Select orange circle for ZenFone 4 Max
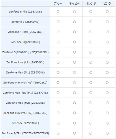Screen dimensions: 116x139 (x=91, y=32)
